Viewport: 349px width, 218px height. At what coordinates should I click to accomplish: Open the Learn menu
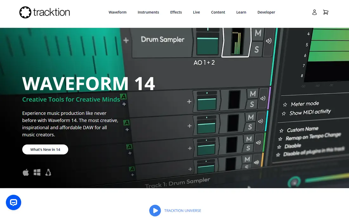(241, 12)
